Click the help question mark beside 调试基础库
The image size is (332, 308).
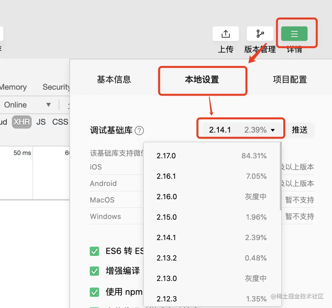[139, 131]
